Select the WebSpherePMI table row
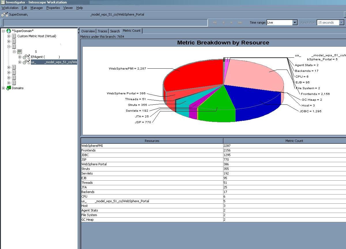Screen dimensions: 346x249 tap(213, 146)
